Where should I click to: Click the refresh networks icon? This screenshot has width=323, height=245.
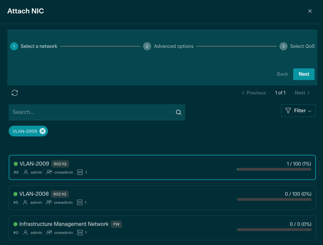[x=15, y=93]
